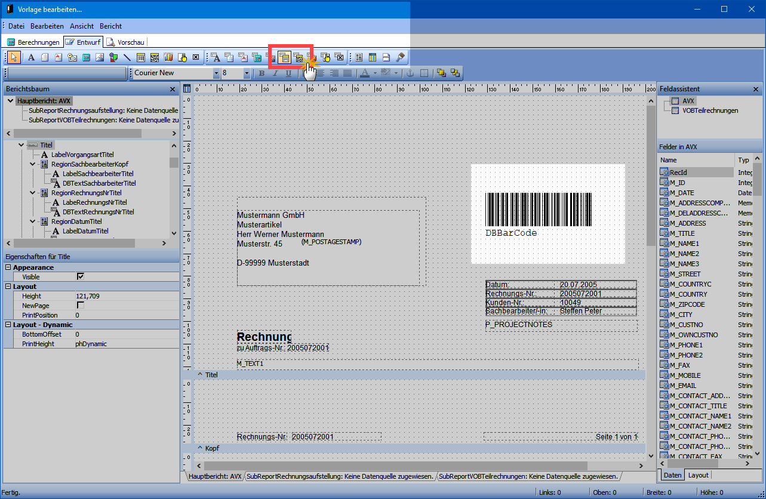Select the chart insertion tool
Viewport: 766px width, 499px height.
tap(170, 57)
